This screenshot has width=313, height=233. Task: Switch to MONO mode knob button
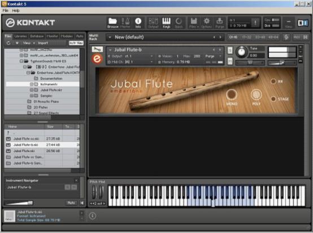click(x=232, y=94)
